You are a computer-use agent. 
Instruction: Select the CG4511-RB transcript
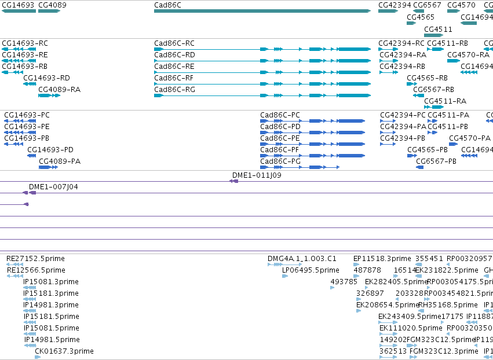[x=436, y=49]
